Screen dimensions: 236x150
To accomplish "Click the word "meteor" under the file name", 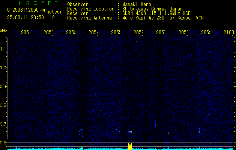I will coord(54,12).
